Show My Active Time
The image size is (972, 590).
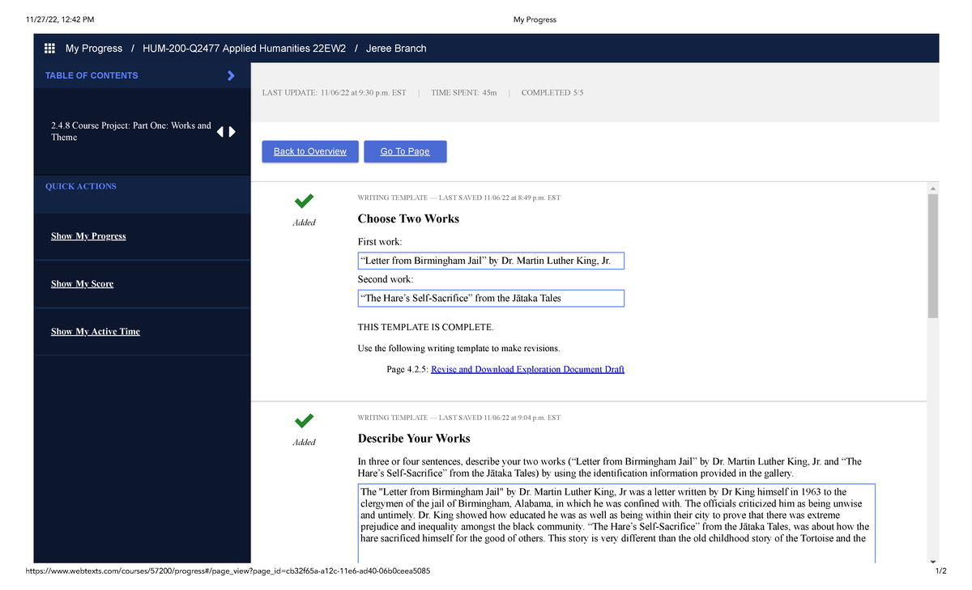(94, 331)
